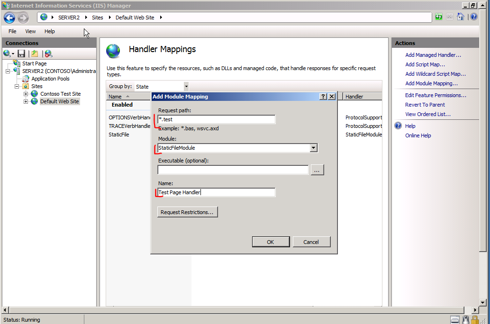
Task: Click View Ordered List link
Action: click(428, 114)
